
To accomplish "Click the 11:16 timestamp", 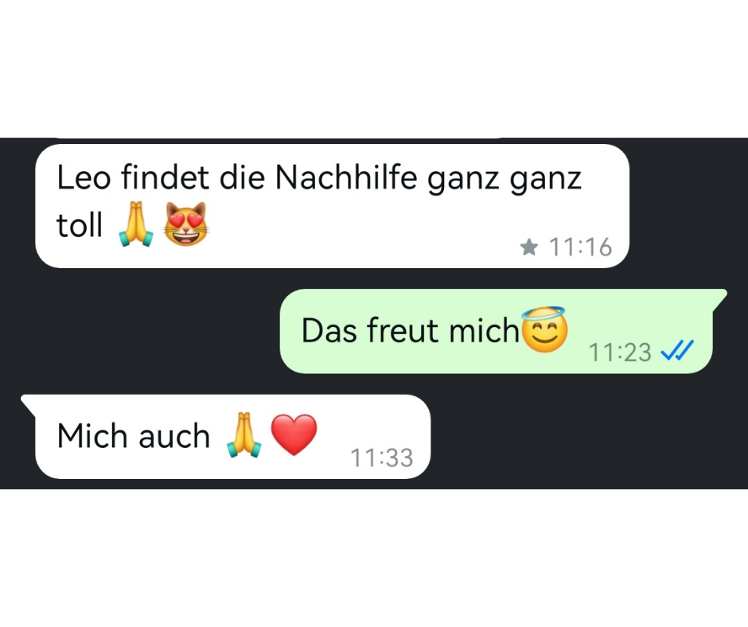I will pos(580,247).
